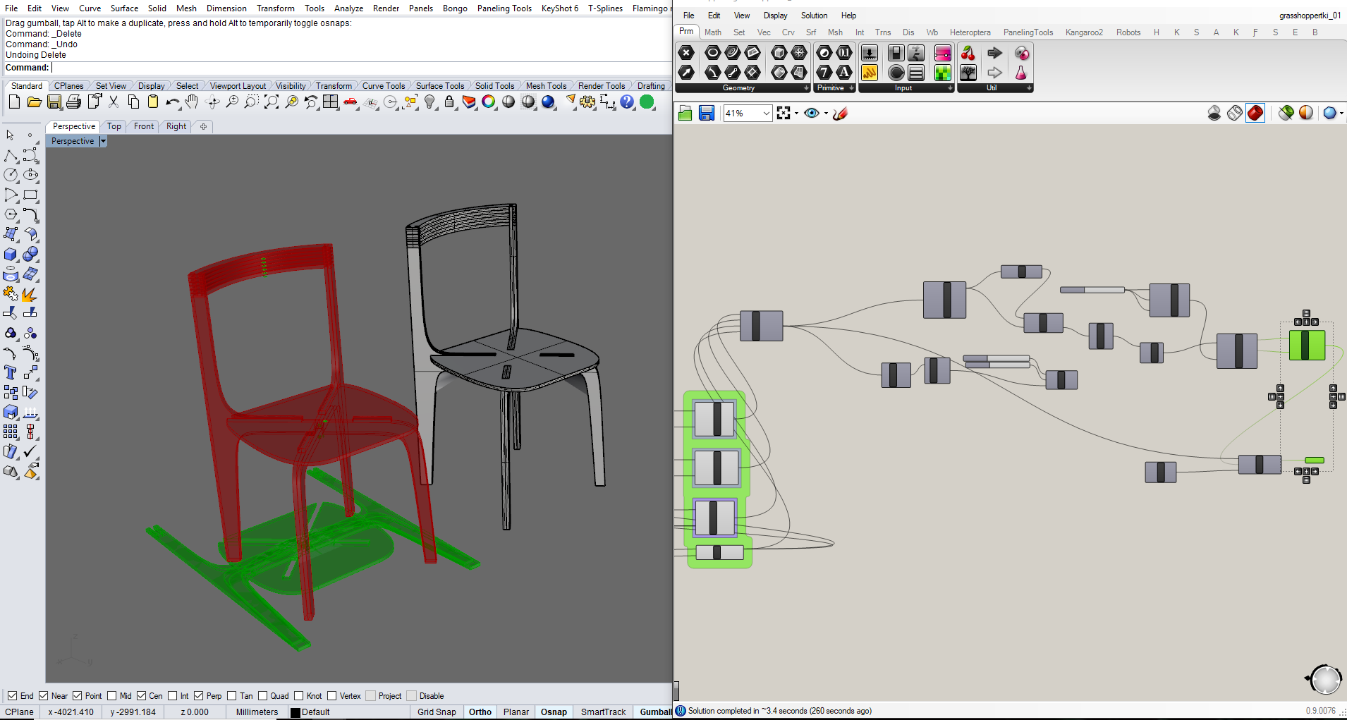Image resolution: width=1347 pixels, height=720 pixels.
Task: Pick the Gradient component icon
Action: click(x=943, y=53)
